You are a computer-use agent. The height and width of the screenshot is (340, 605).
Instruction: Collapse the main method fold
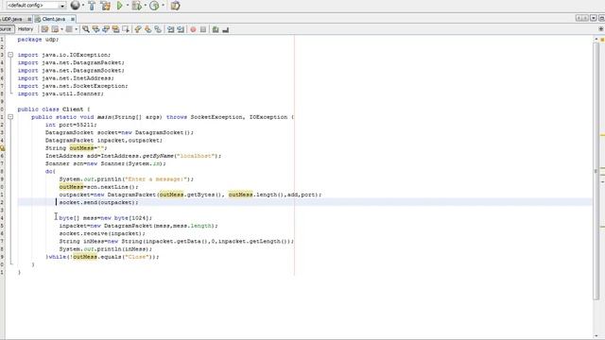(x=10, y=117)
